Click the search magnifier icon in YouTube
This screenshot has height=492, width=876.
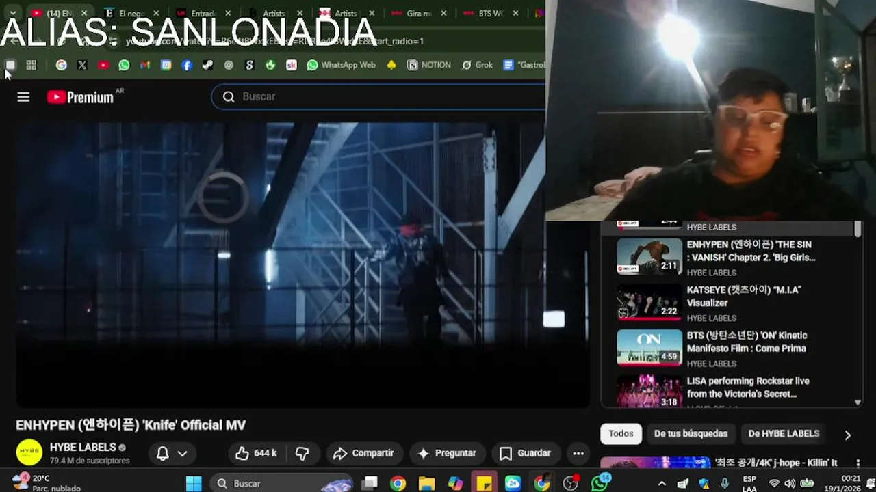tap(229, 97)
